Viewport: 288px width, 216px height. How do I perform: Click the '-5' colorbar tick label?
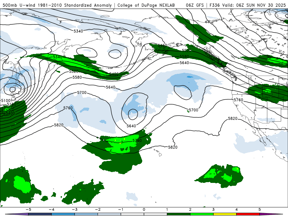click(28, 210)
